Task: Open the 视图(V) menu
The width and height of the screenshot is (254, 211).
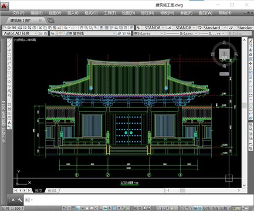Action: pyautogui.click(x=55, y=13)
